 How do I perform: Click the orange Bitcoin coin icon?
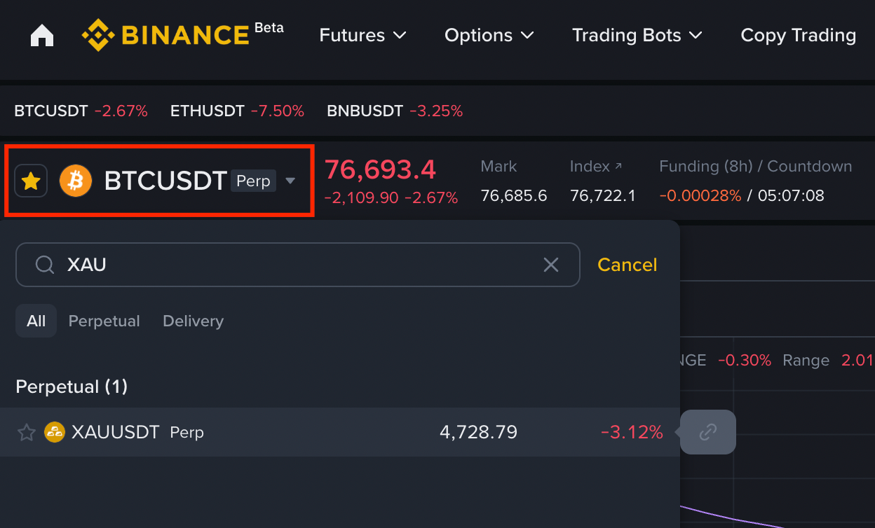(76, 181)
